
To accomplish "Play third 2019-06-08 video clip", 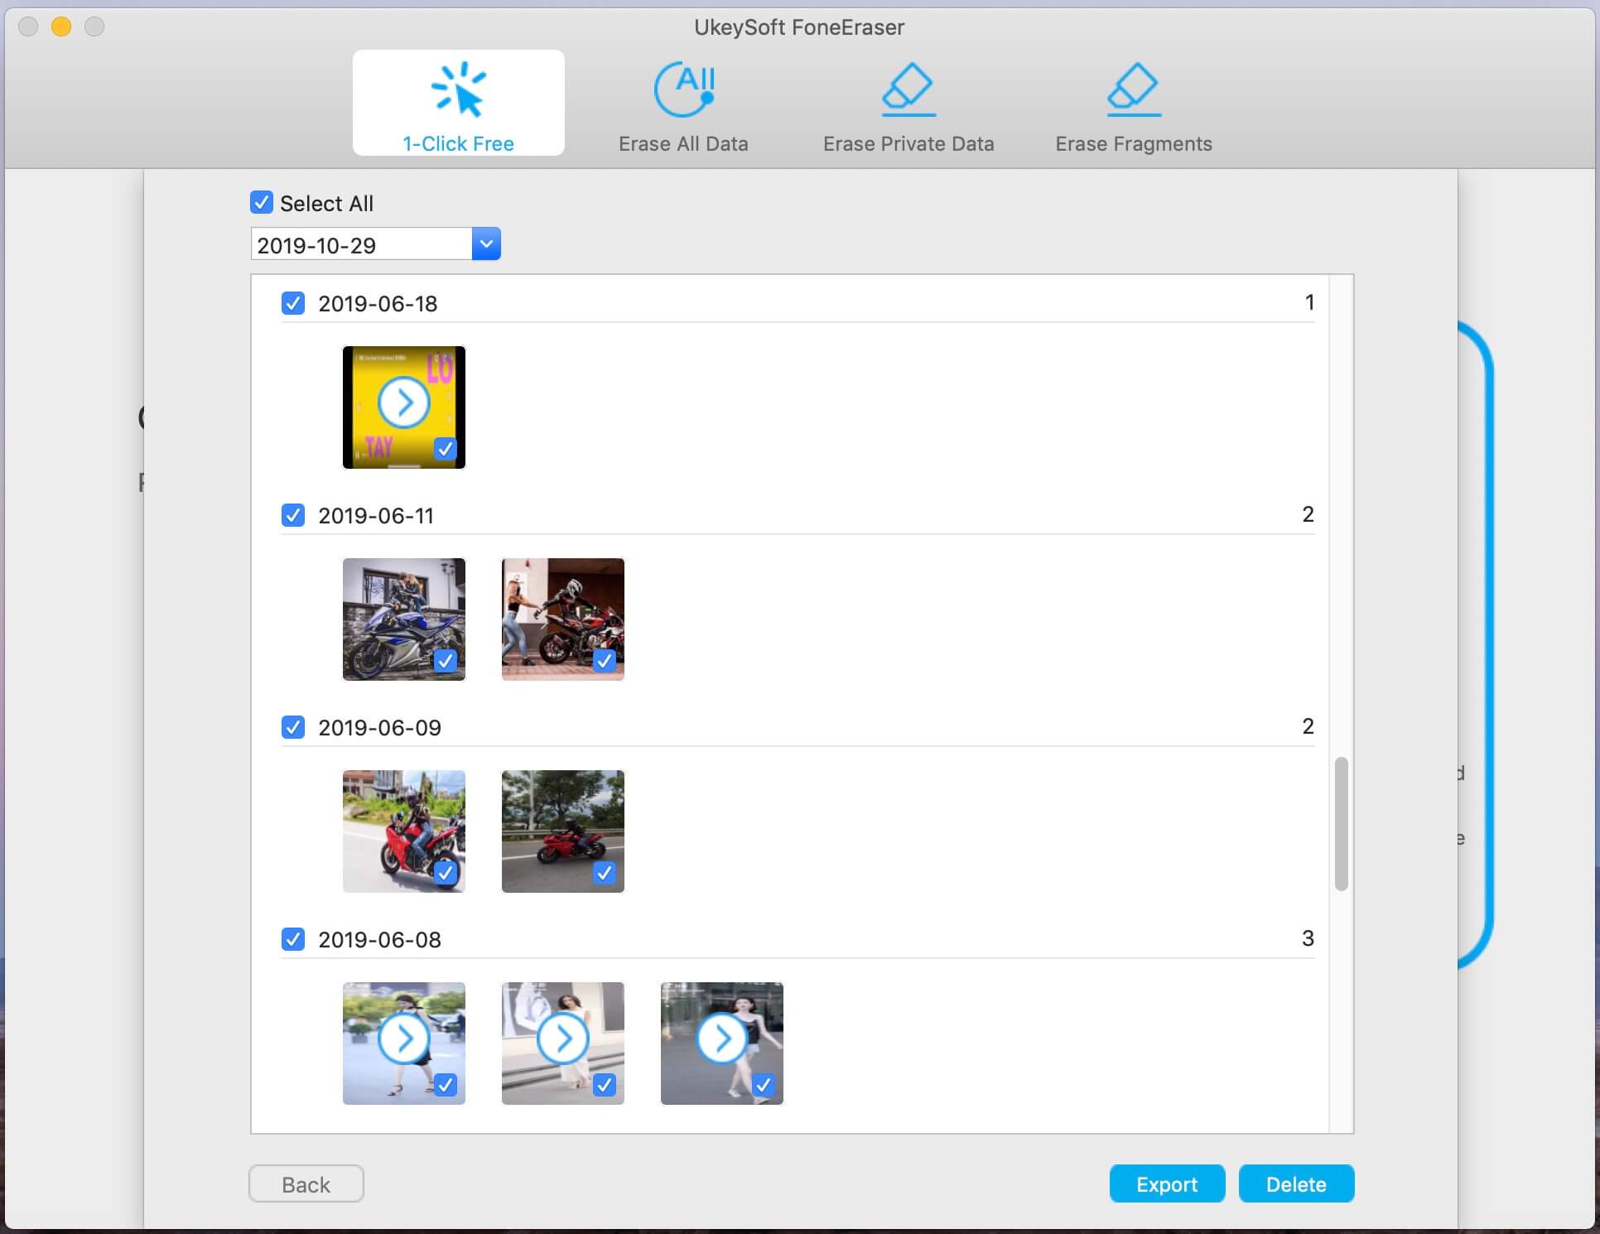I will [x=721, y=1039].
